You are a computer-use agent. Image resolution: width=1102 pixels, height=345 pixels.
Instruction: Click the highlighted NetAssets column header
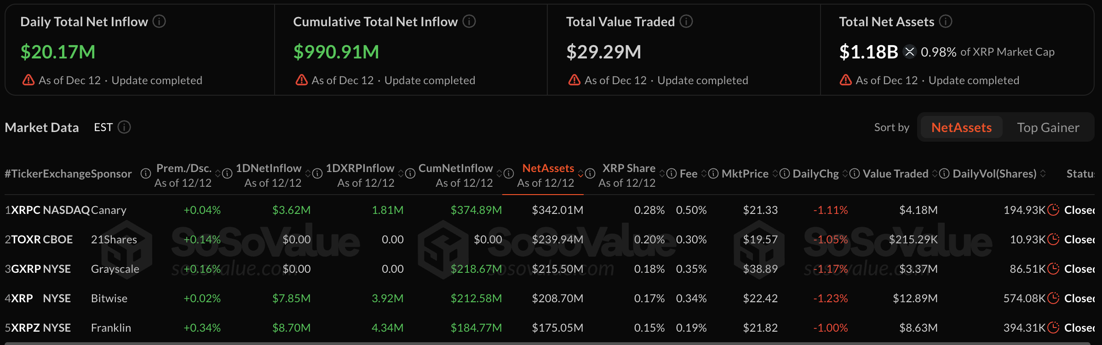547,168
